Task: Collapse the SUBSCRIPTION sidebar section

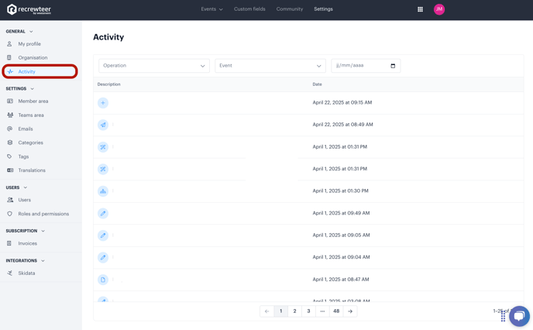Action: (25, 231)
